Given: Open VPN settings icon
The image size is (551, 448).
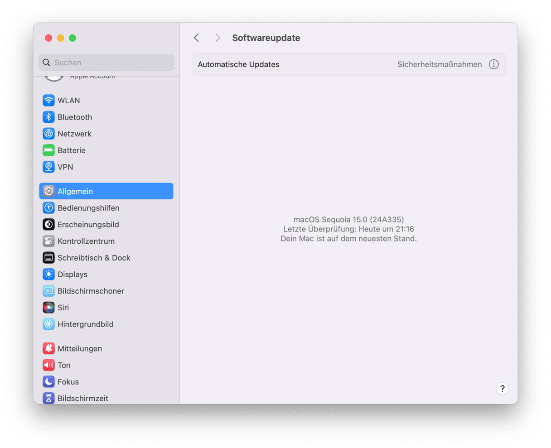Looking at the screenshot, I should coord(48,167).
